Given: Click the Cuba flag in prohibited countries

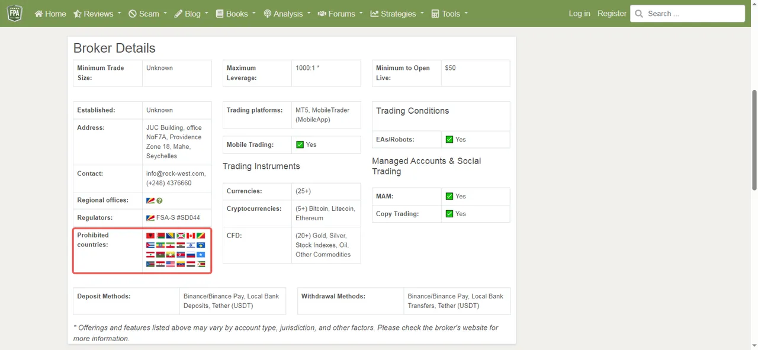Looking at the screenshot, I should pyautogui.click(x=150, y=245).
